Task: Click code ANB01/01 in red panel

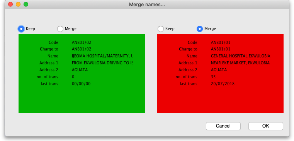Action: (221, 42)
